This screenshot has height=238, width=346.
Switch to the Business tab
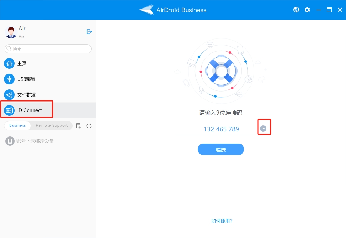pos(18,125)
